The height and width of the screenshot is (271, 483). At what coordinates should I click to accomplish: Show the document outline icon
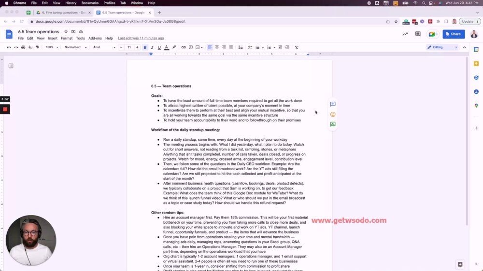[x=11, y=66]
